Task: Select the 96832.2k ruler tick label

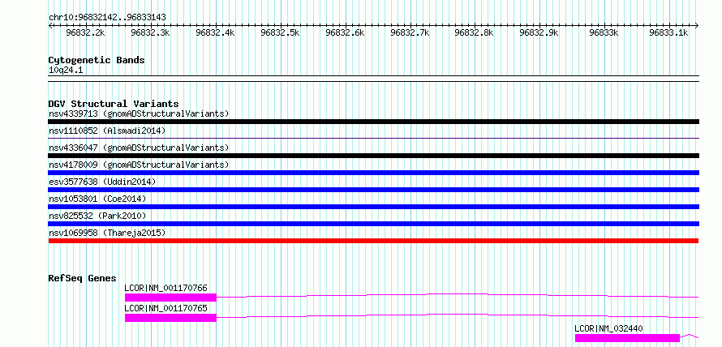Action: point(86,32)
